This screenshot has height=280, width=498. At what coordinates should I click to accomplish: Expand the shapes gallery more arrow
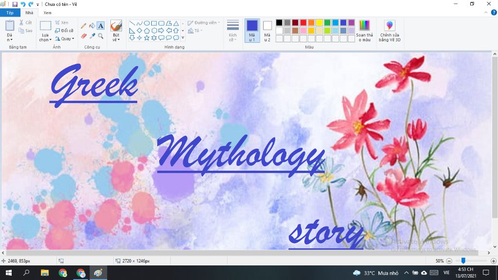tap(183, 38)
